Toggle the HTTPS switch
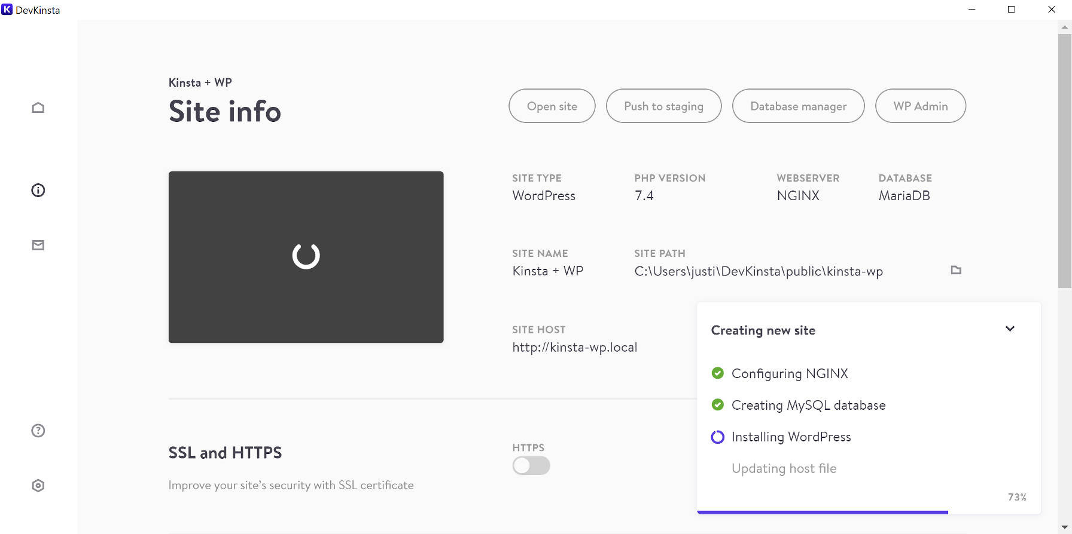 [x=531, y=466]
